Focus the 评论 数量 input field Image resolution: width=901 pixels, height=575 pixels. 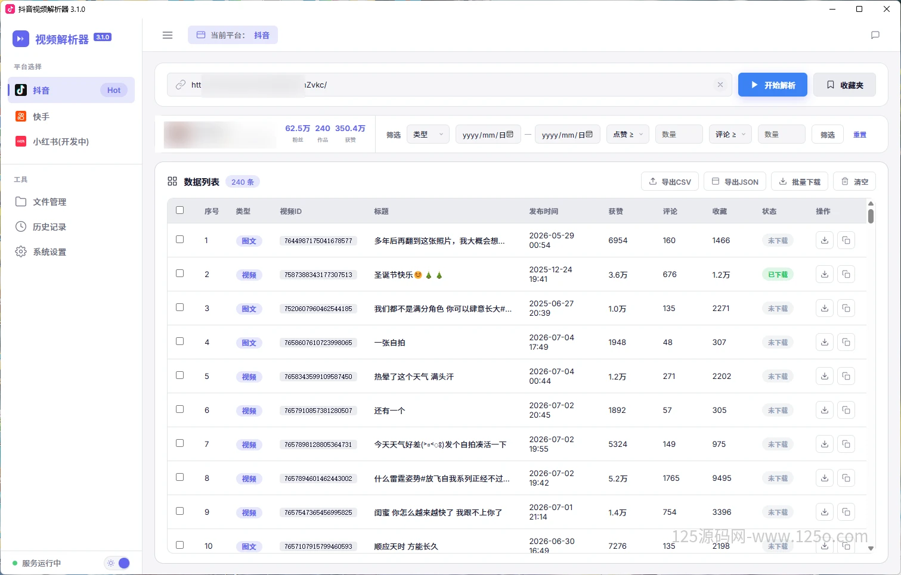pos(782,135)
